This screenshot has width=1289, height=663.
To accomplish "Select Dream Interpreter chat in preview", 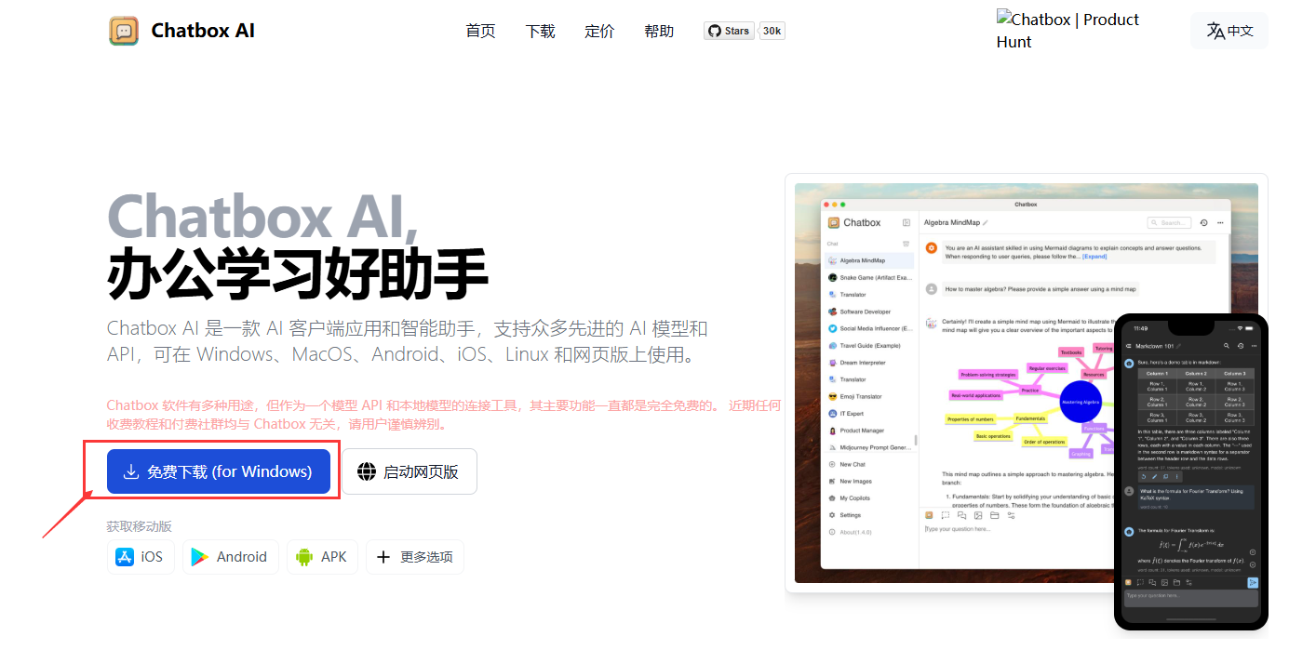I will coord(870,363).
